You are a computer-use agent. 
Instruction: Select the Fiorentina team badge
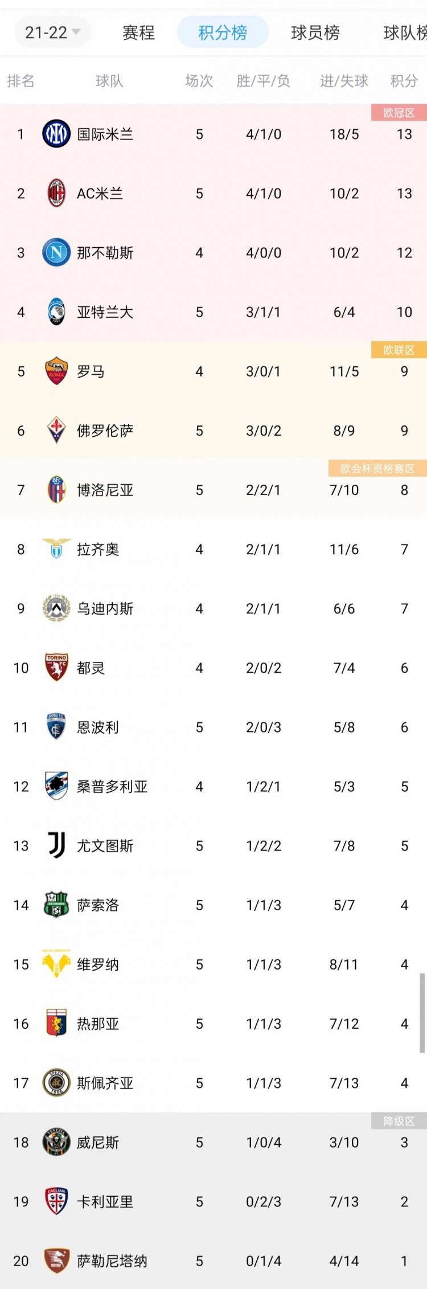55,431
